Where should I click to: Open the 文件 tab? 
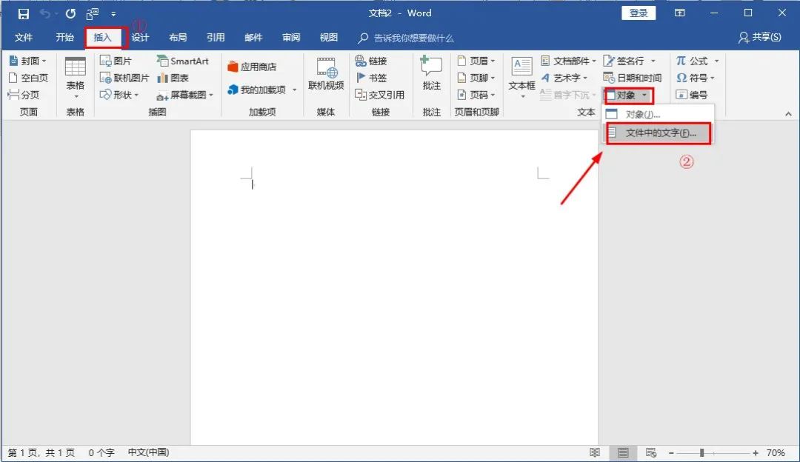pyautogui.click(x=24, y=38)
